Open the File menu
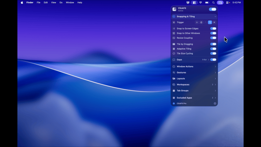 coord(38,2)
